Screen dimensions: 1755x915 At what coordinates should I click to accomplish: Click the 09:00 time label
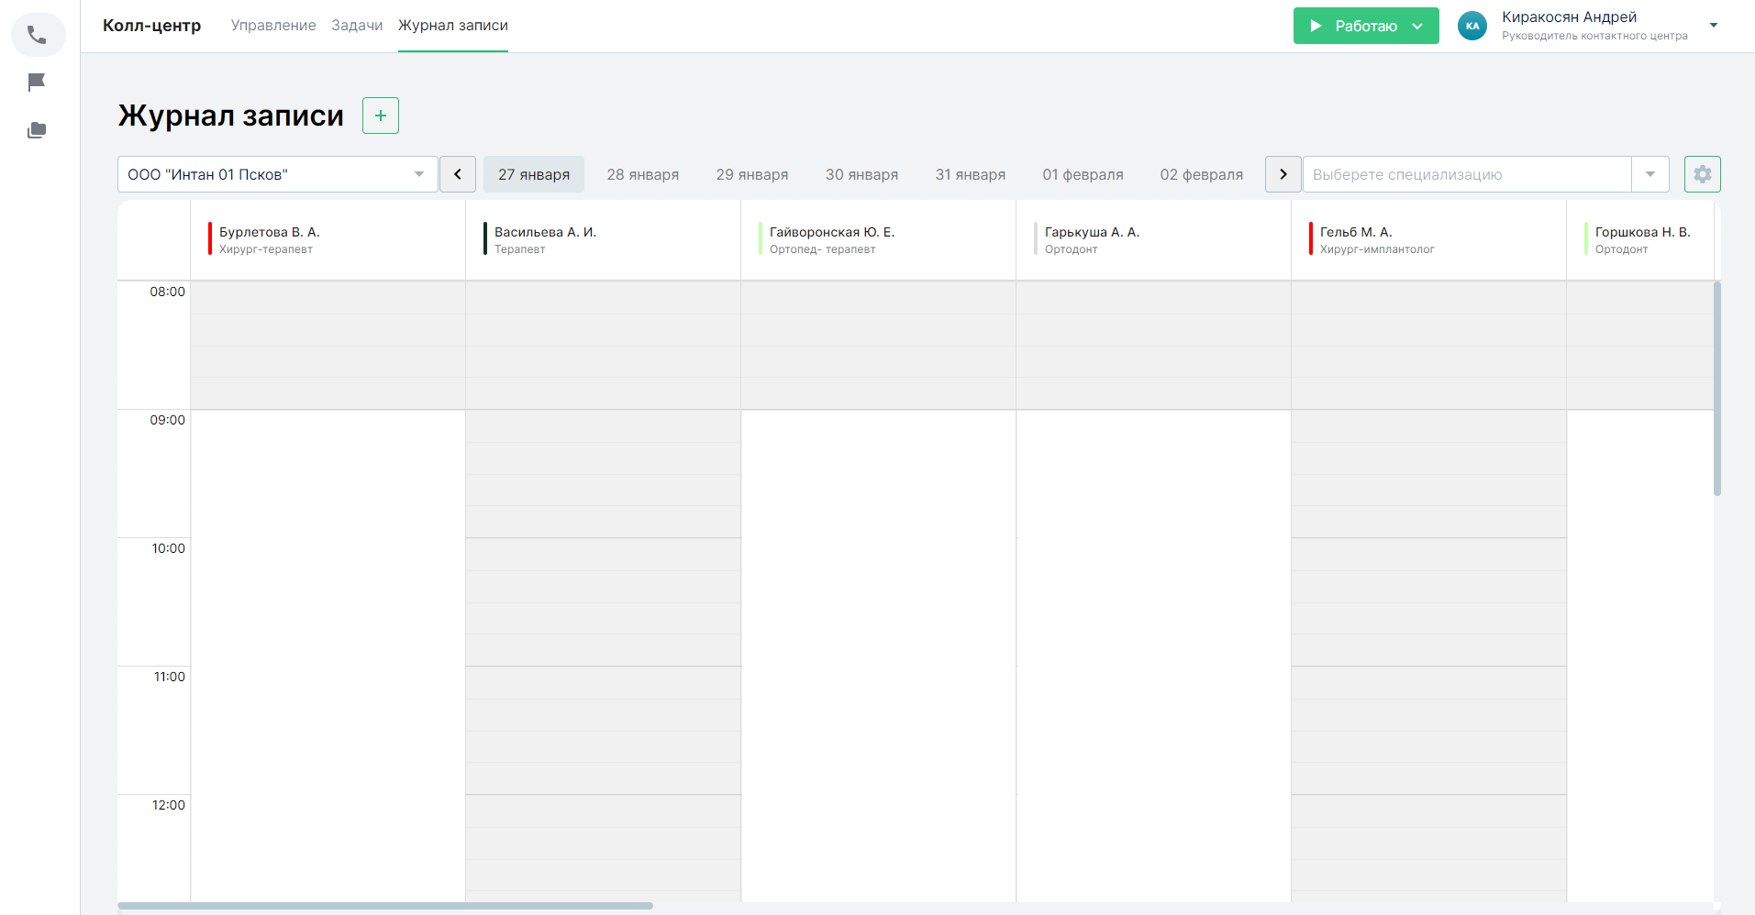(x=168, y=420)
